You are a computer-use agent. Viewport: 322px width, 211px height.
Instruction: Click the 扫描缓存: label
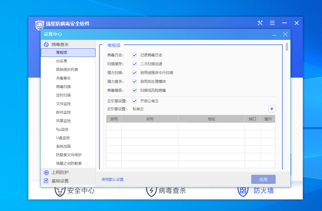[115, 64]
